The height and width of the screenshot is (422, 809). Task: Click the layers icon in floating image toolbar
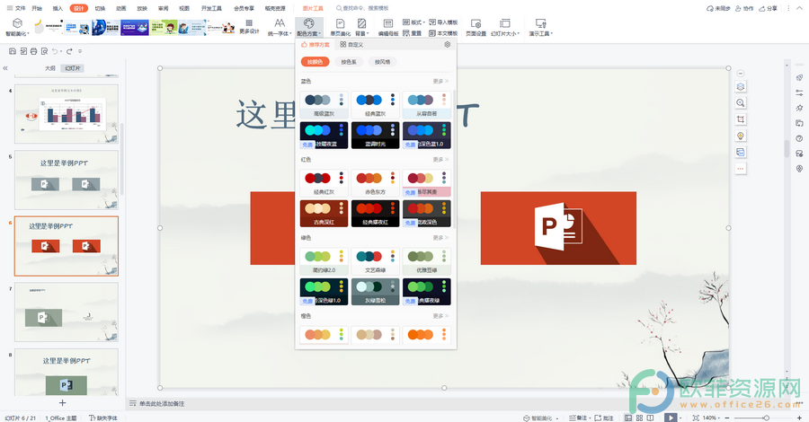tap(741, 86)
